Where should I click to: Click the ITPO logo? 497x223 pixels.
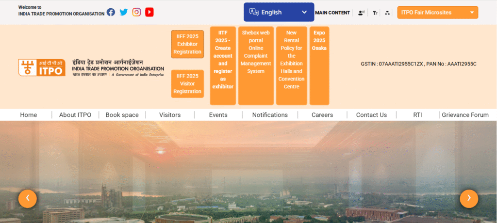pos(42,67)
